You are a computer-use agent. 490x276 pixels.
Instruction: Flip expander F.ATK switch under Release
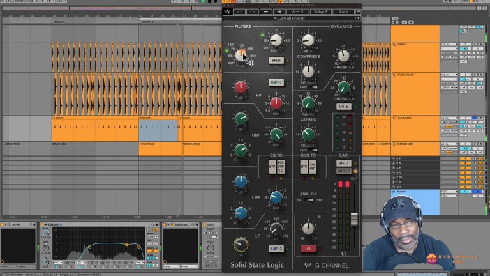click(313, 150)
